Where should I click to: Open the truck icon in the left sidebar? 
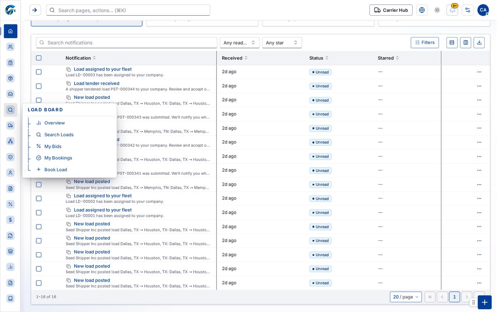[11, 126]
